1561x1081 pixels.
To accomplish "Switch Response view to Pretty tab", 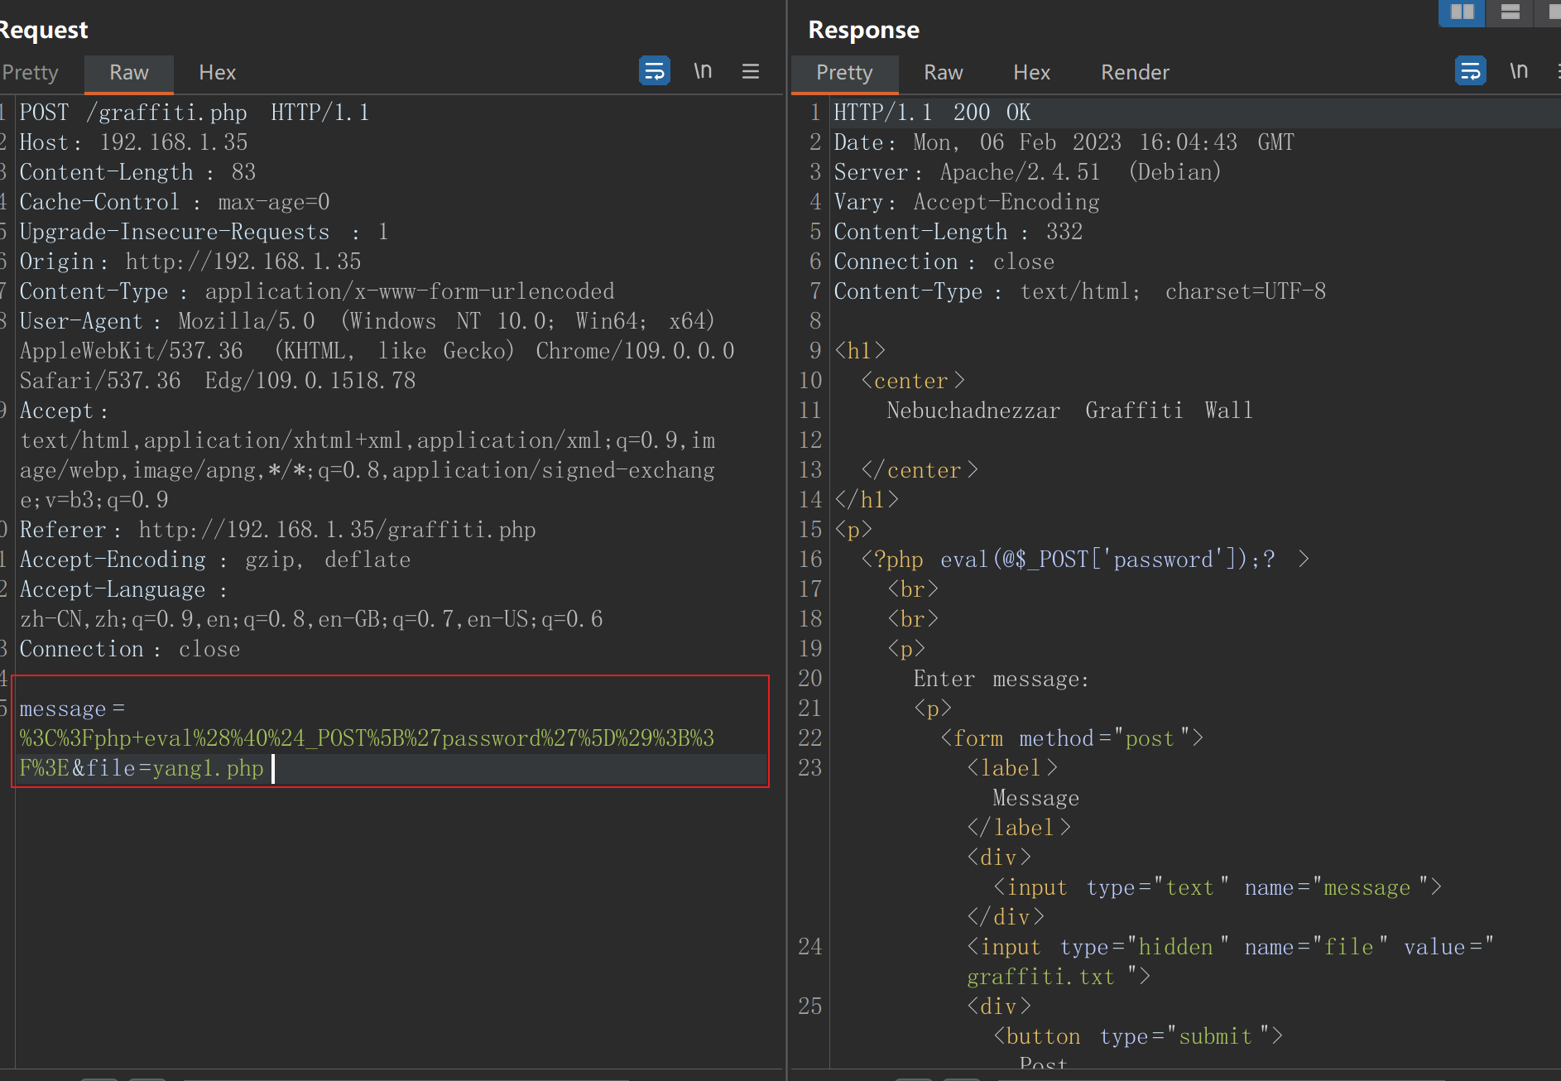I will (844, 73).
